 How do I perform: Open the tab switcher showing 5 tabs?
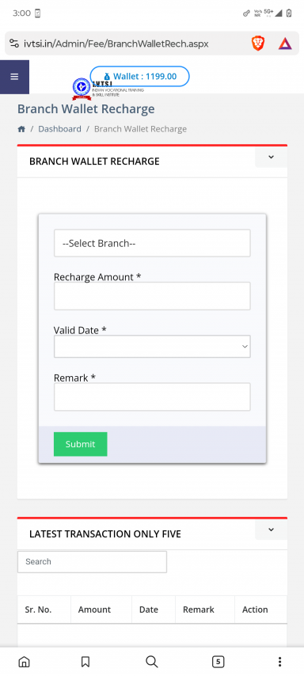pos(218,662)
